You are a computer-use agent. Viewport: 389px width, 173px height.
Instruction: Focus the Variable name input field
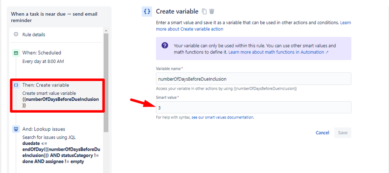coord(253,79)
